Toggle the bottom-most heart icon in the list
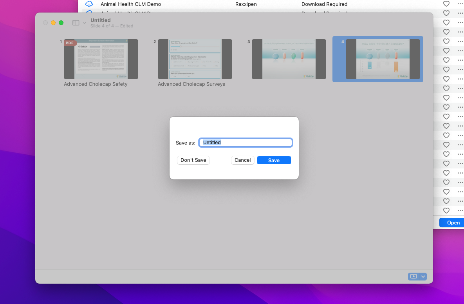The width and height of the screenshot is (464, 304). 446,210
